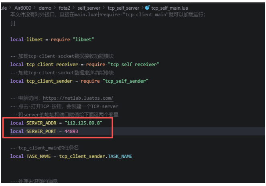Click the "tcp_self_receiver" string
This screenshot has width=266, height=186.
(x=134, y=64)
